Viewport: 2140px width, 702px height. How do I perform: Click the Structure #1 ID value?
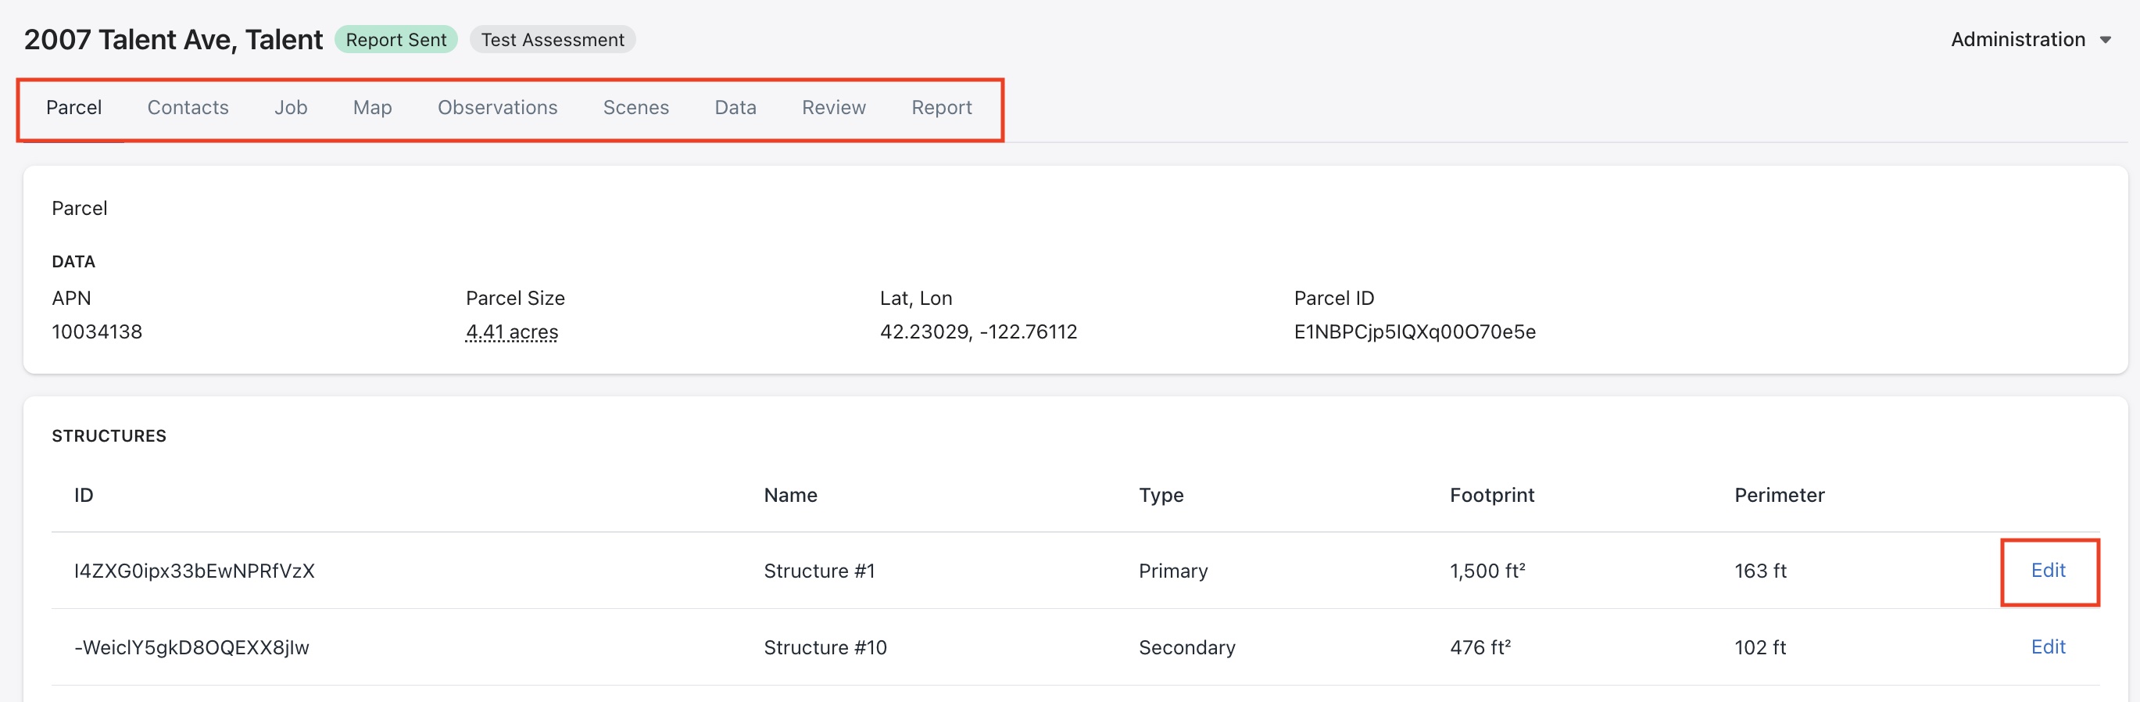click(x=195, y=571)
